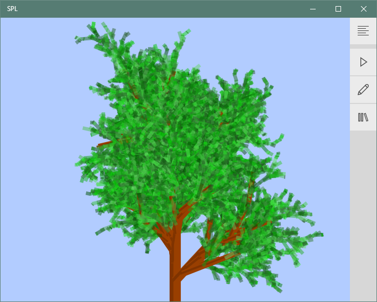Click the empty title bar area
This screenshot has width=377, height=302.
[x=166, y=9]
